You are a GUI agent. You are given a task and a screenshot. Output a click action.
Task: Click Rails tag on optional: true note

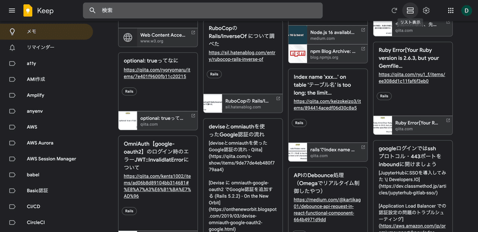(129, 91)
